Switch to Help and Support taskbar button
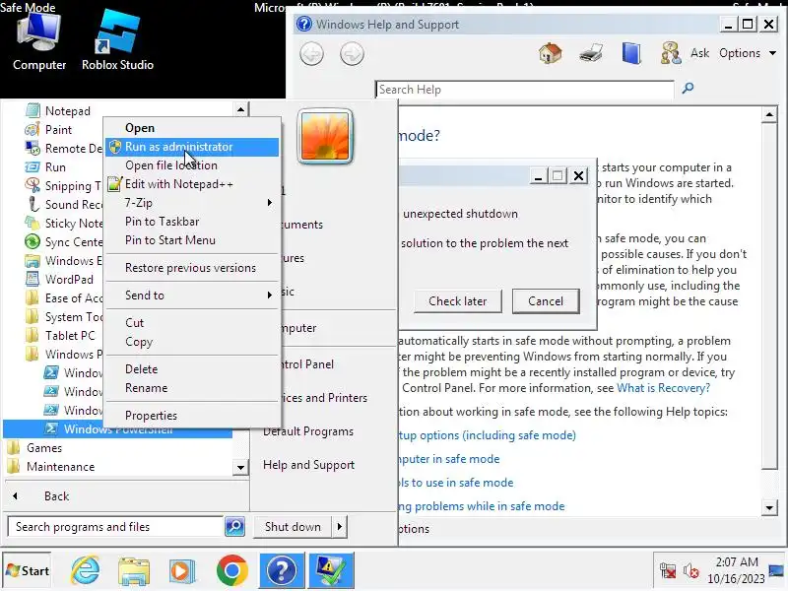Viewport: 788px width, 591px height. tap(282, 570)
